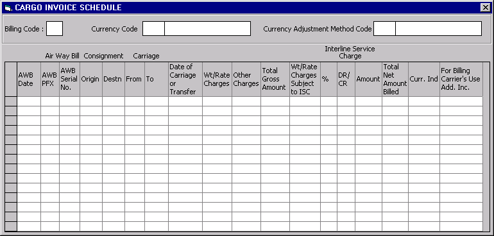This screenshot has height=236, width=494.
Task: Click the short Currency Adjustment Method Code field
Action: [384, 29]
